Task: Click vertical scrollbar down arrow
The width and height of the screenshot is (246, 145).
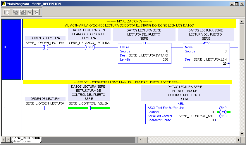Action: 242,134
